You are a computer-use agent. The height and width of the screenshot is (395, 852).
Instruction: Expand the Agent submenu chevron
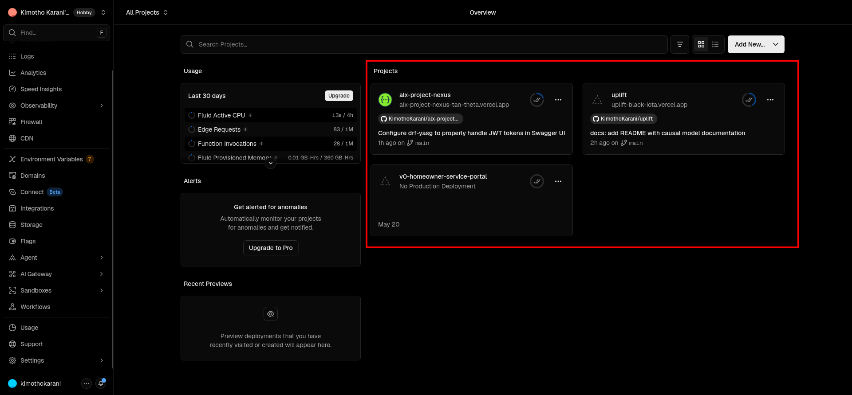point(102,258)
